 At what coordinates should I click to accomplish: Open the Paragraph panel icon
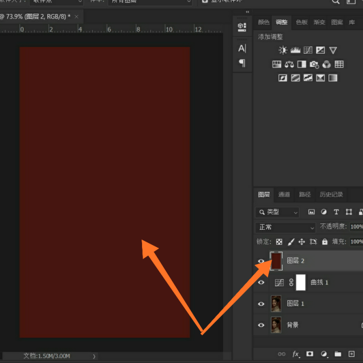(x=242, y=63)
